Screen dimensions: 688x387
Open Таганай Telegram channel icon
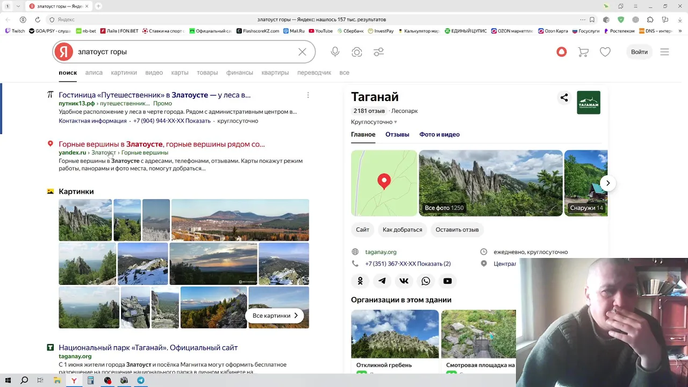382,281
